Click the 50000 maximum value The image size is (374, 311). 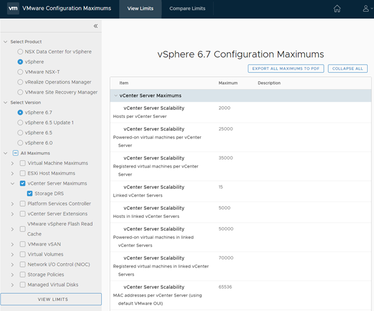coord(226,229)
